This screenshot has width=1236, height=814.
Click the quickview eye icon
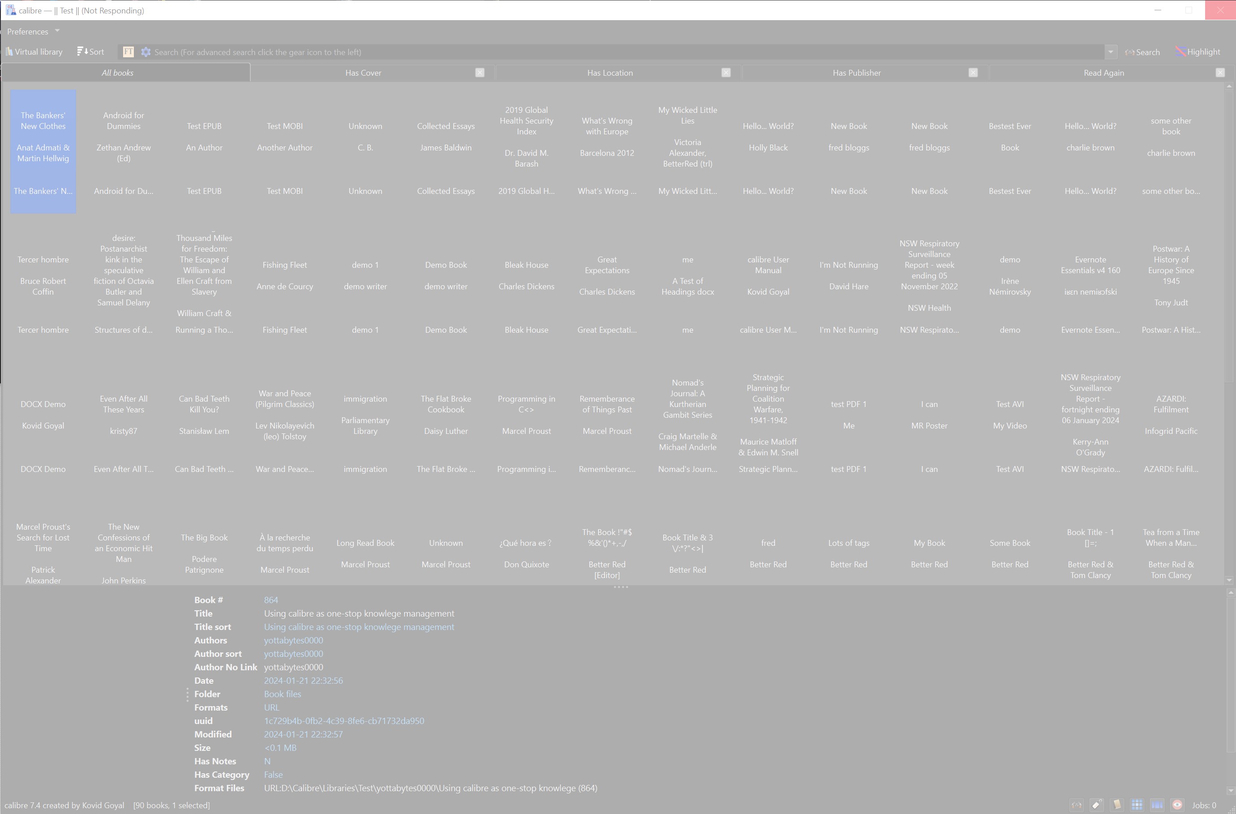(1177, 805)
